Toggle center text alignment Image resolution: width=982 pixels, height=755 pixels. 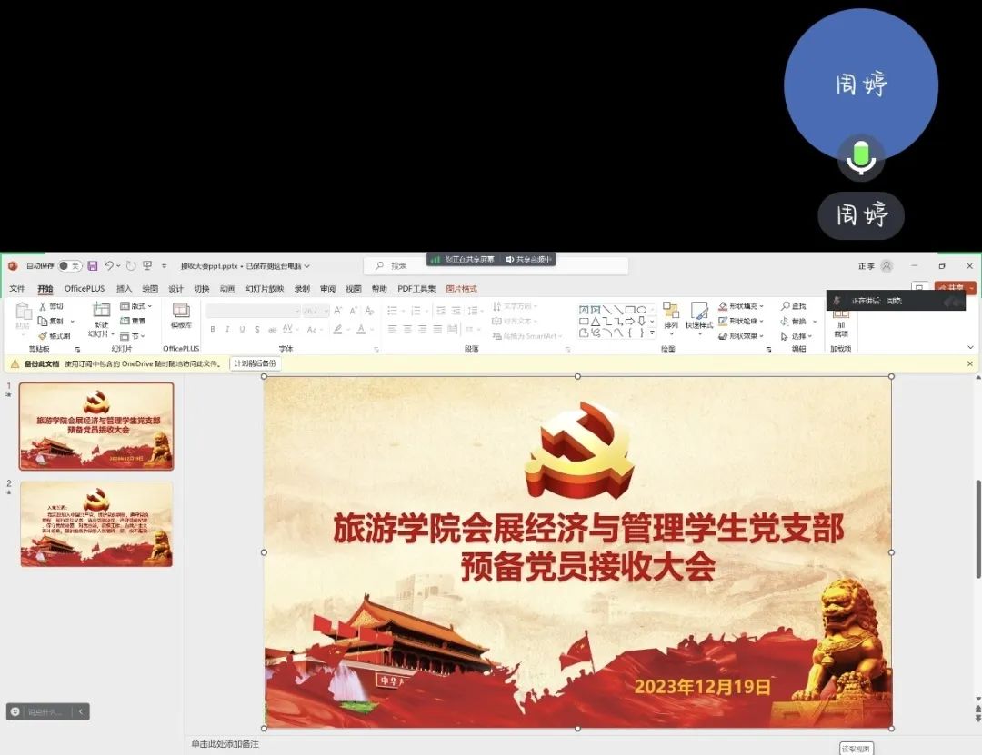[407, 329]
